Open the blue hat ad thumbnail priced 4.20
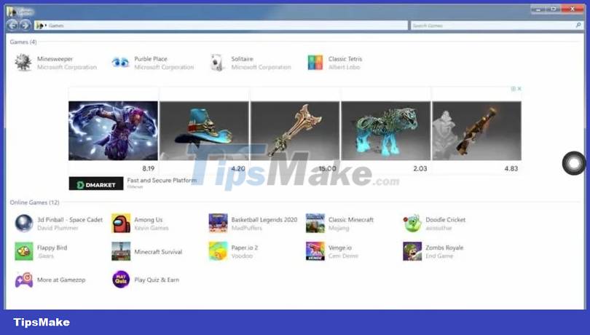 (x=204, y=130)
